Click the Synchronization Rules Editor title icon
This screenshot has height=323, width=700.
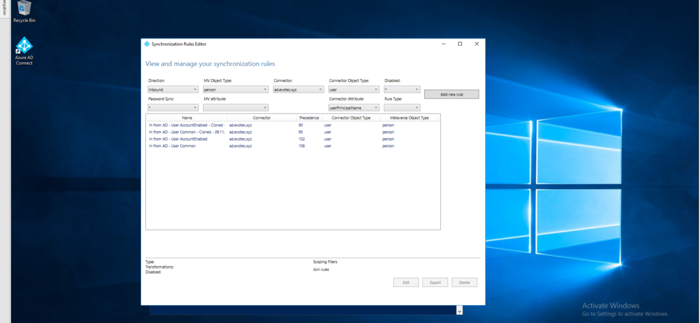click(x=147, y=44)
